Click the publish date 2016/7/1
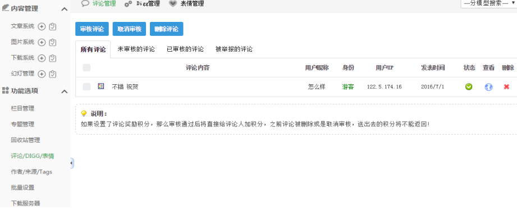The width and height of the screenshot is (517, 214). click(433, 87)
